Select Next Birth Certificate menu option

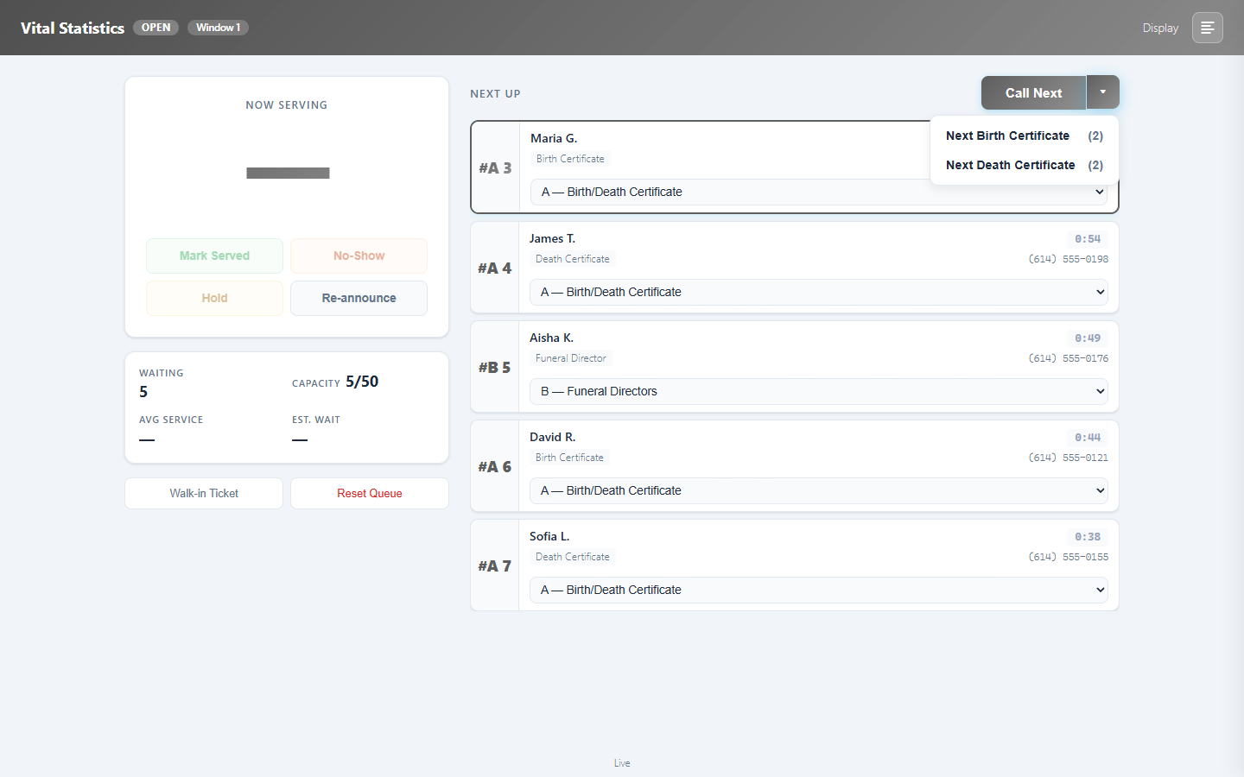[x=1025, y=136]
